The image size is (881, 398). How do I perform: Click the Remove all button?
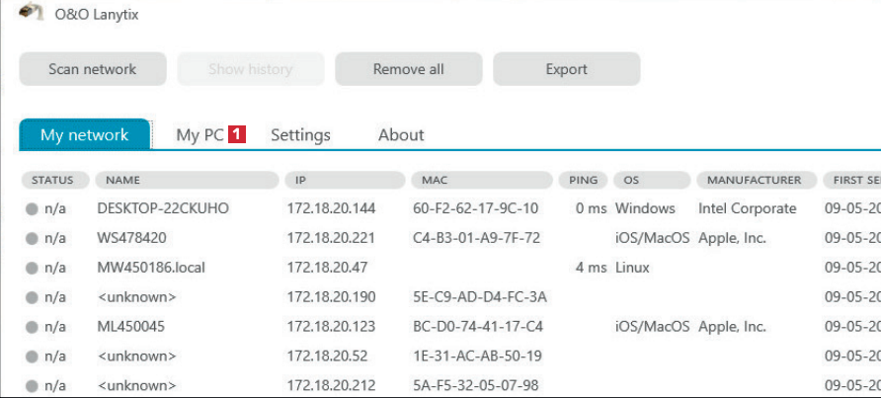(408, 69)
